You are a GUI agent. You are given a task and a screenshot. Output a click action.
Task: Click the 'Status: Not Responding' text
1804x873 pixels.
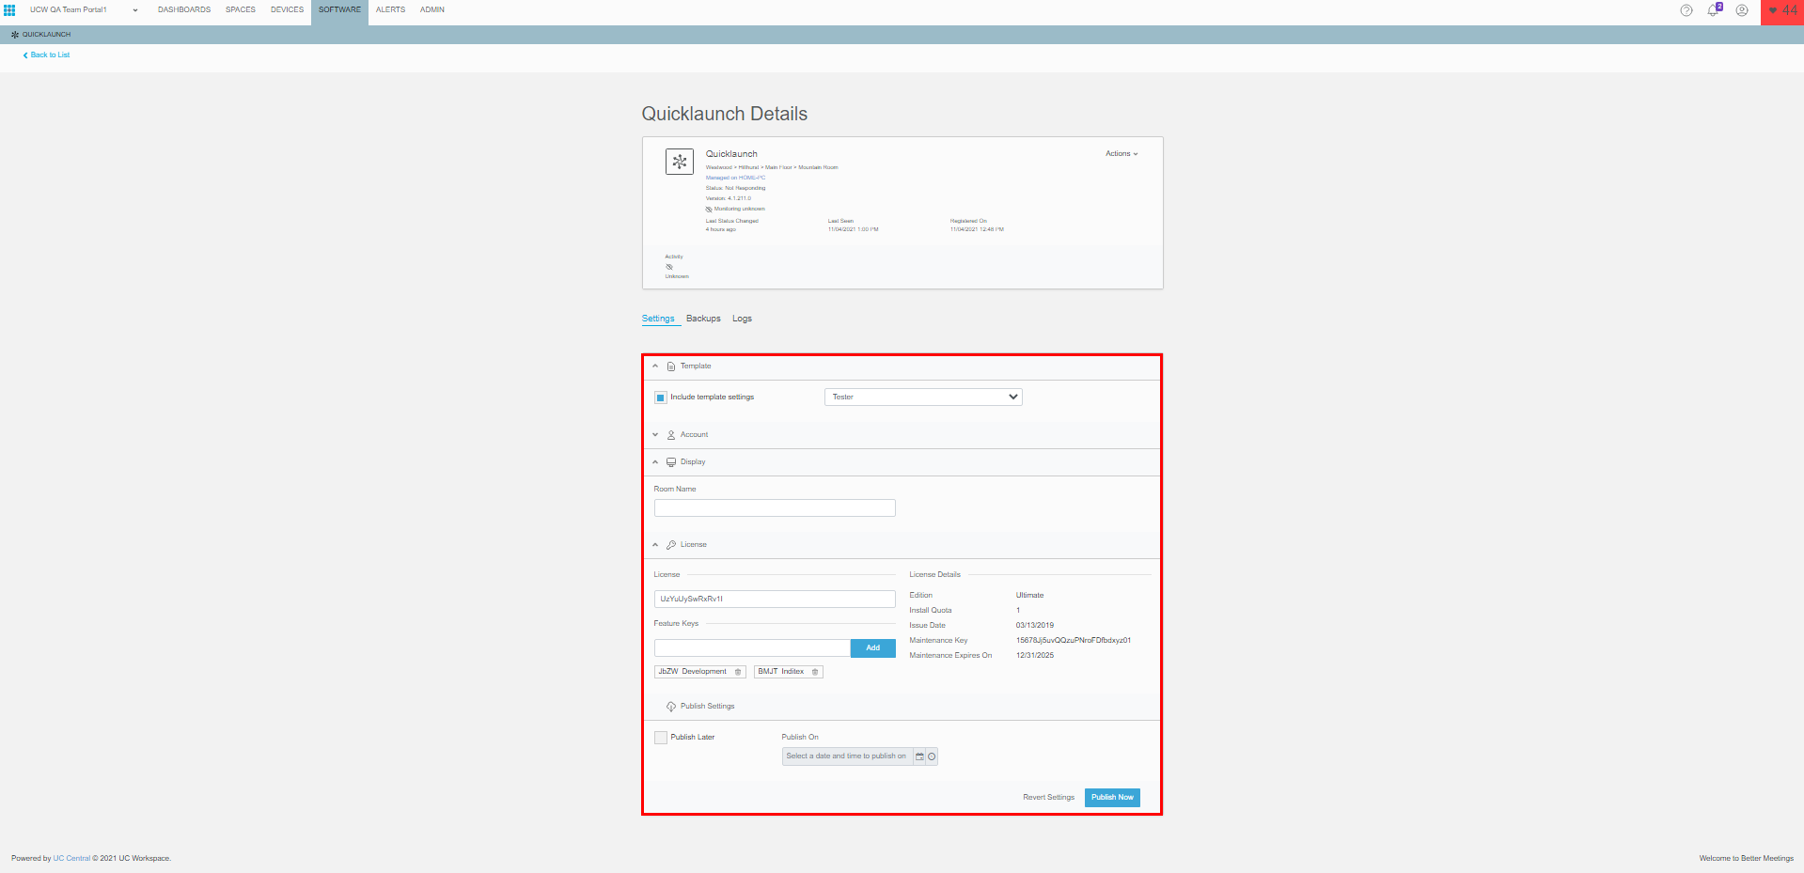[x=735, y=188]
